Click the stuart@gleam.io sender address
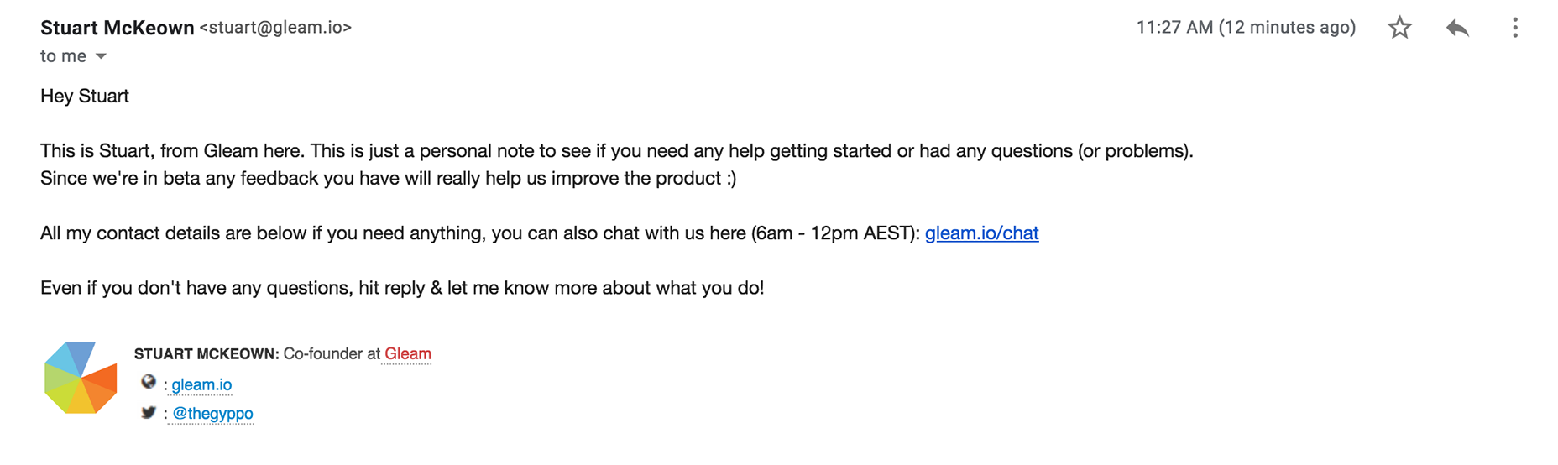The image size is (1558, 465). (x=275, y=28)
